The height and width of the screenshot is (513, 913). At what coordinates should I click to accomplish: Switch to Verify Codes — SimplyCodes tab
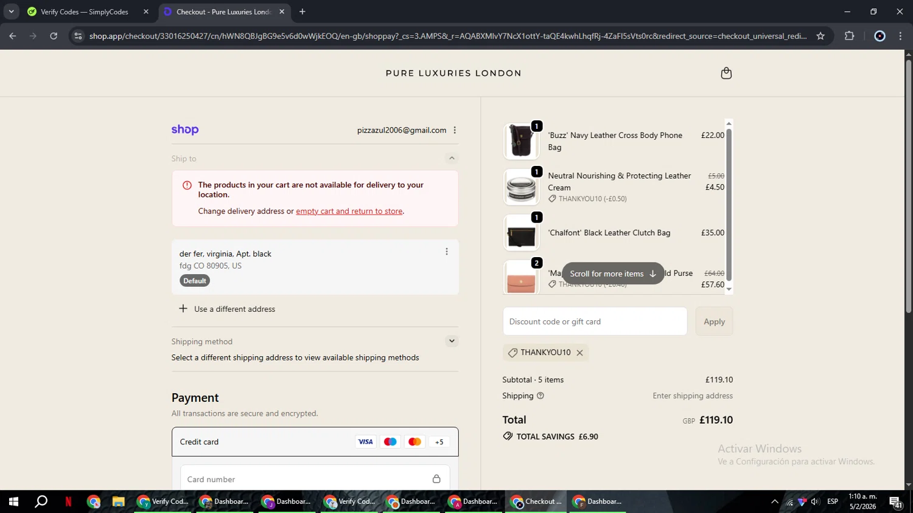85,12
